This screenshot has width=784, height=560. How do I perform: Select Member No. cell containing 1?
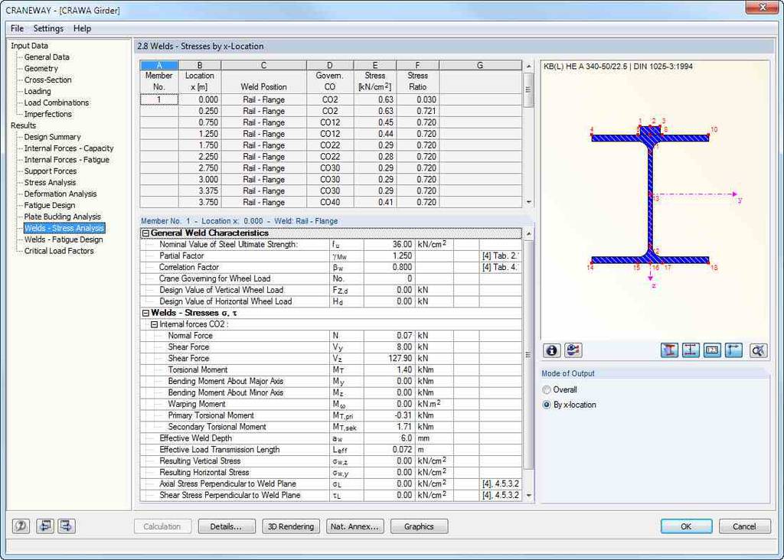point(159,100)
